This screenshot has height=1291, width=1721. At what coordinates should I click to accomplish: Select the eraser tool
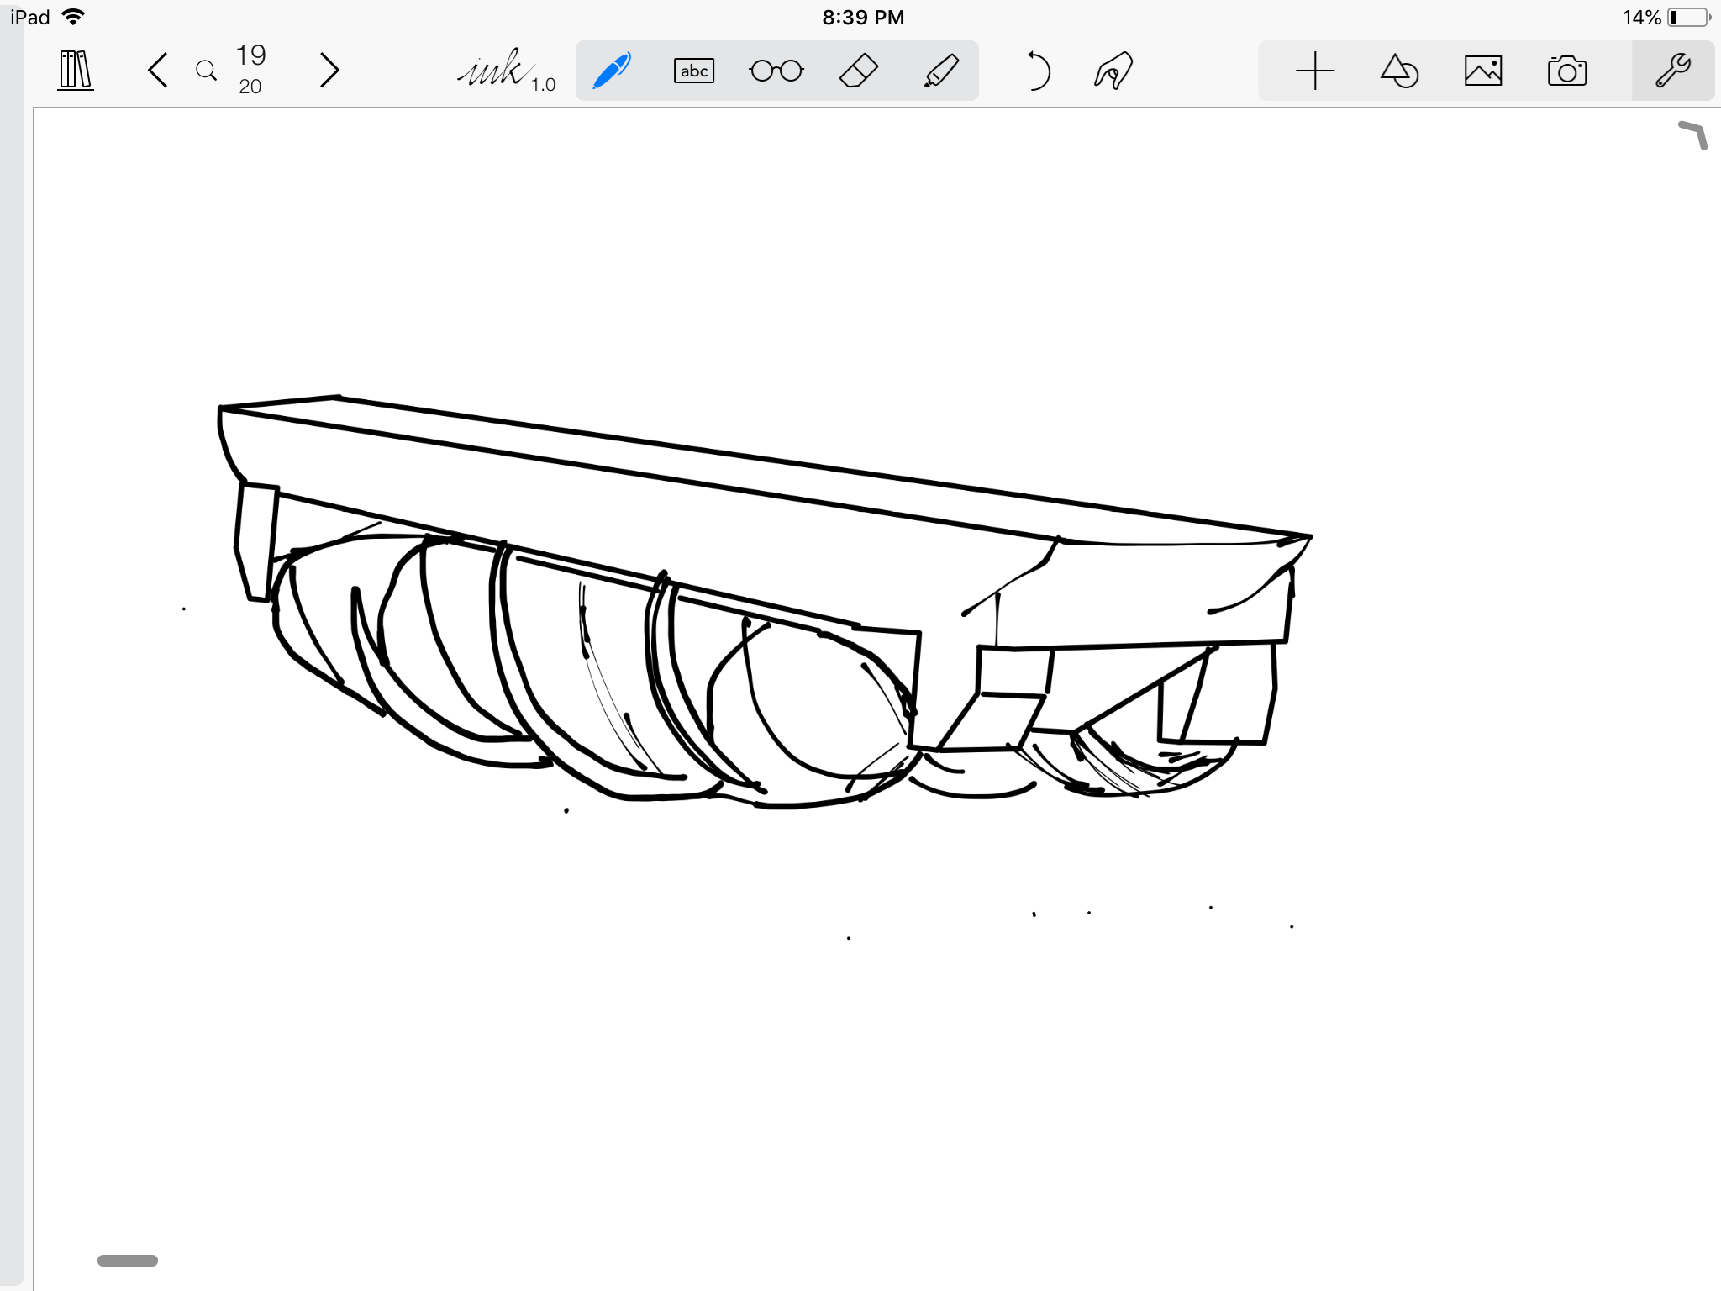(x=859, y=71)
